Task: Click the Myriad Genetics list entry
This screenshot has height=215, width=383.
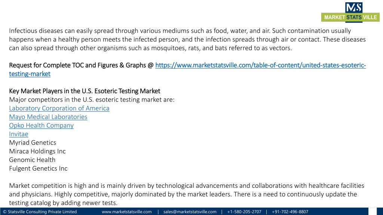Action: 33,143
